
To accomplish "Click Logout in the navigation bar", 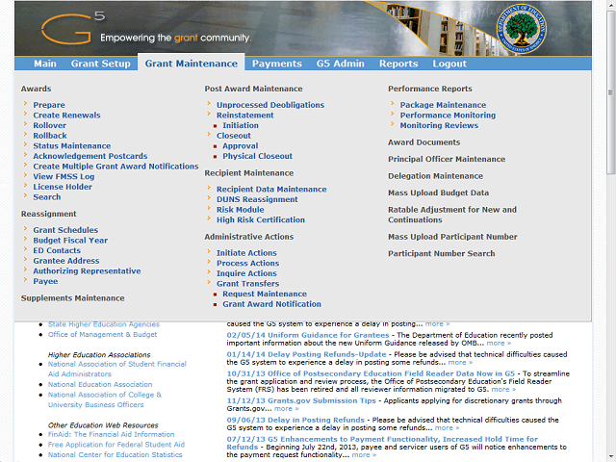I will coord(449,64).
